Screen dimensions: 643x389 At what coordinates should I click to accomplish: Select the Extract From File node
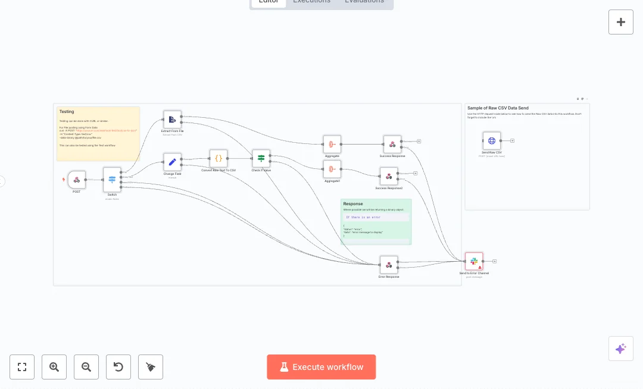(172, 120)
